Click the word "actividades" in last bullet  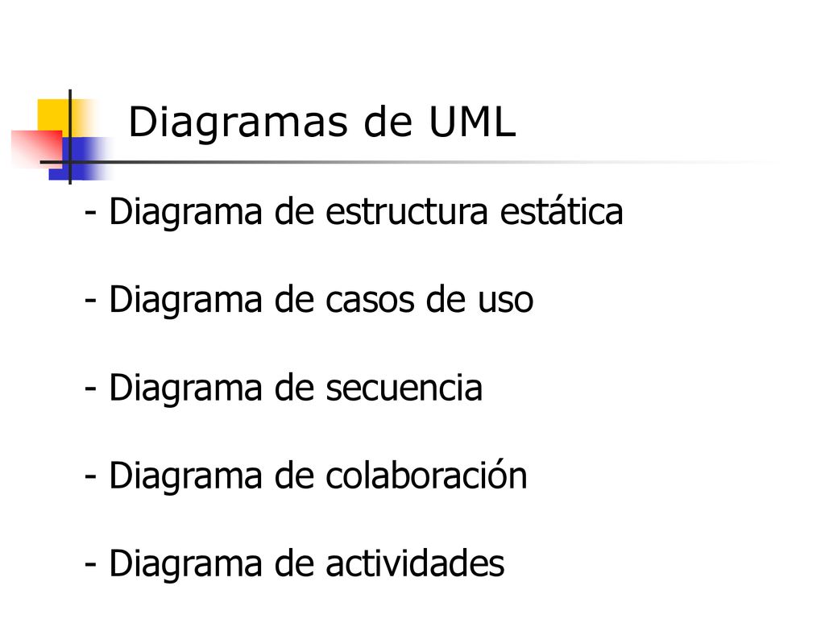[x=415, y=563]
